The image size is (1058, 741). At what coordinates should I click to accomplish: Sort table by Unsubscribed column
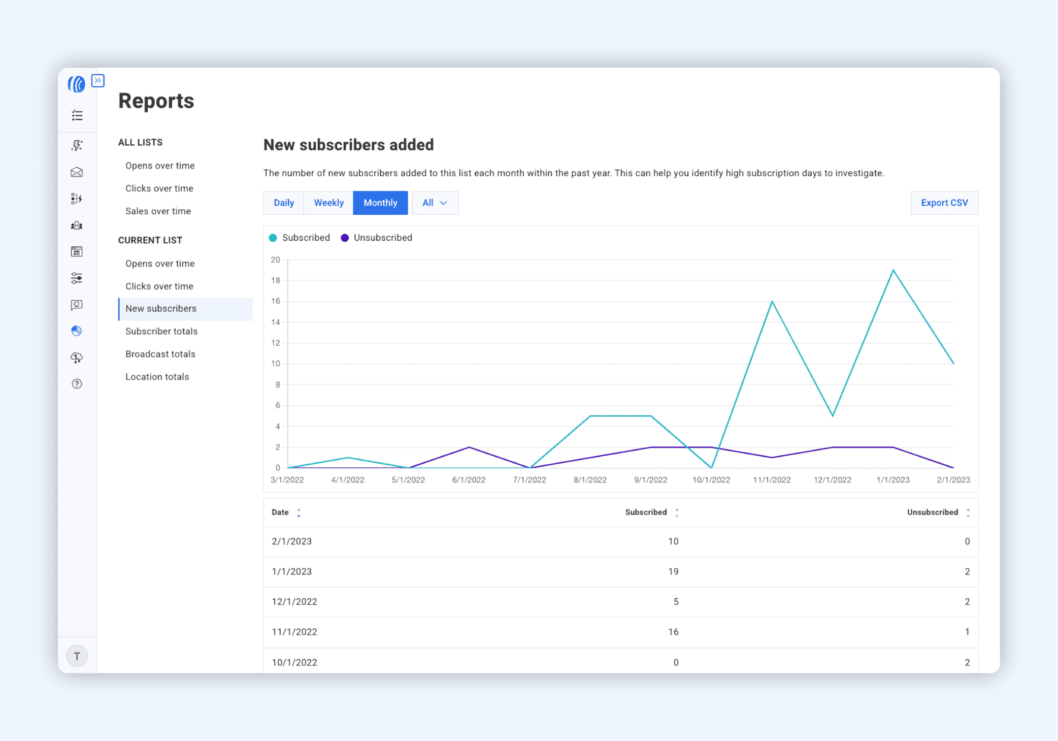[939, 512]
